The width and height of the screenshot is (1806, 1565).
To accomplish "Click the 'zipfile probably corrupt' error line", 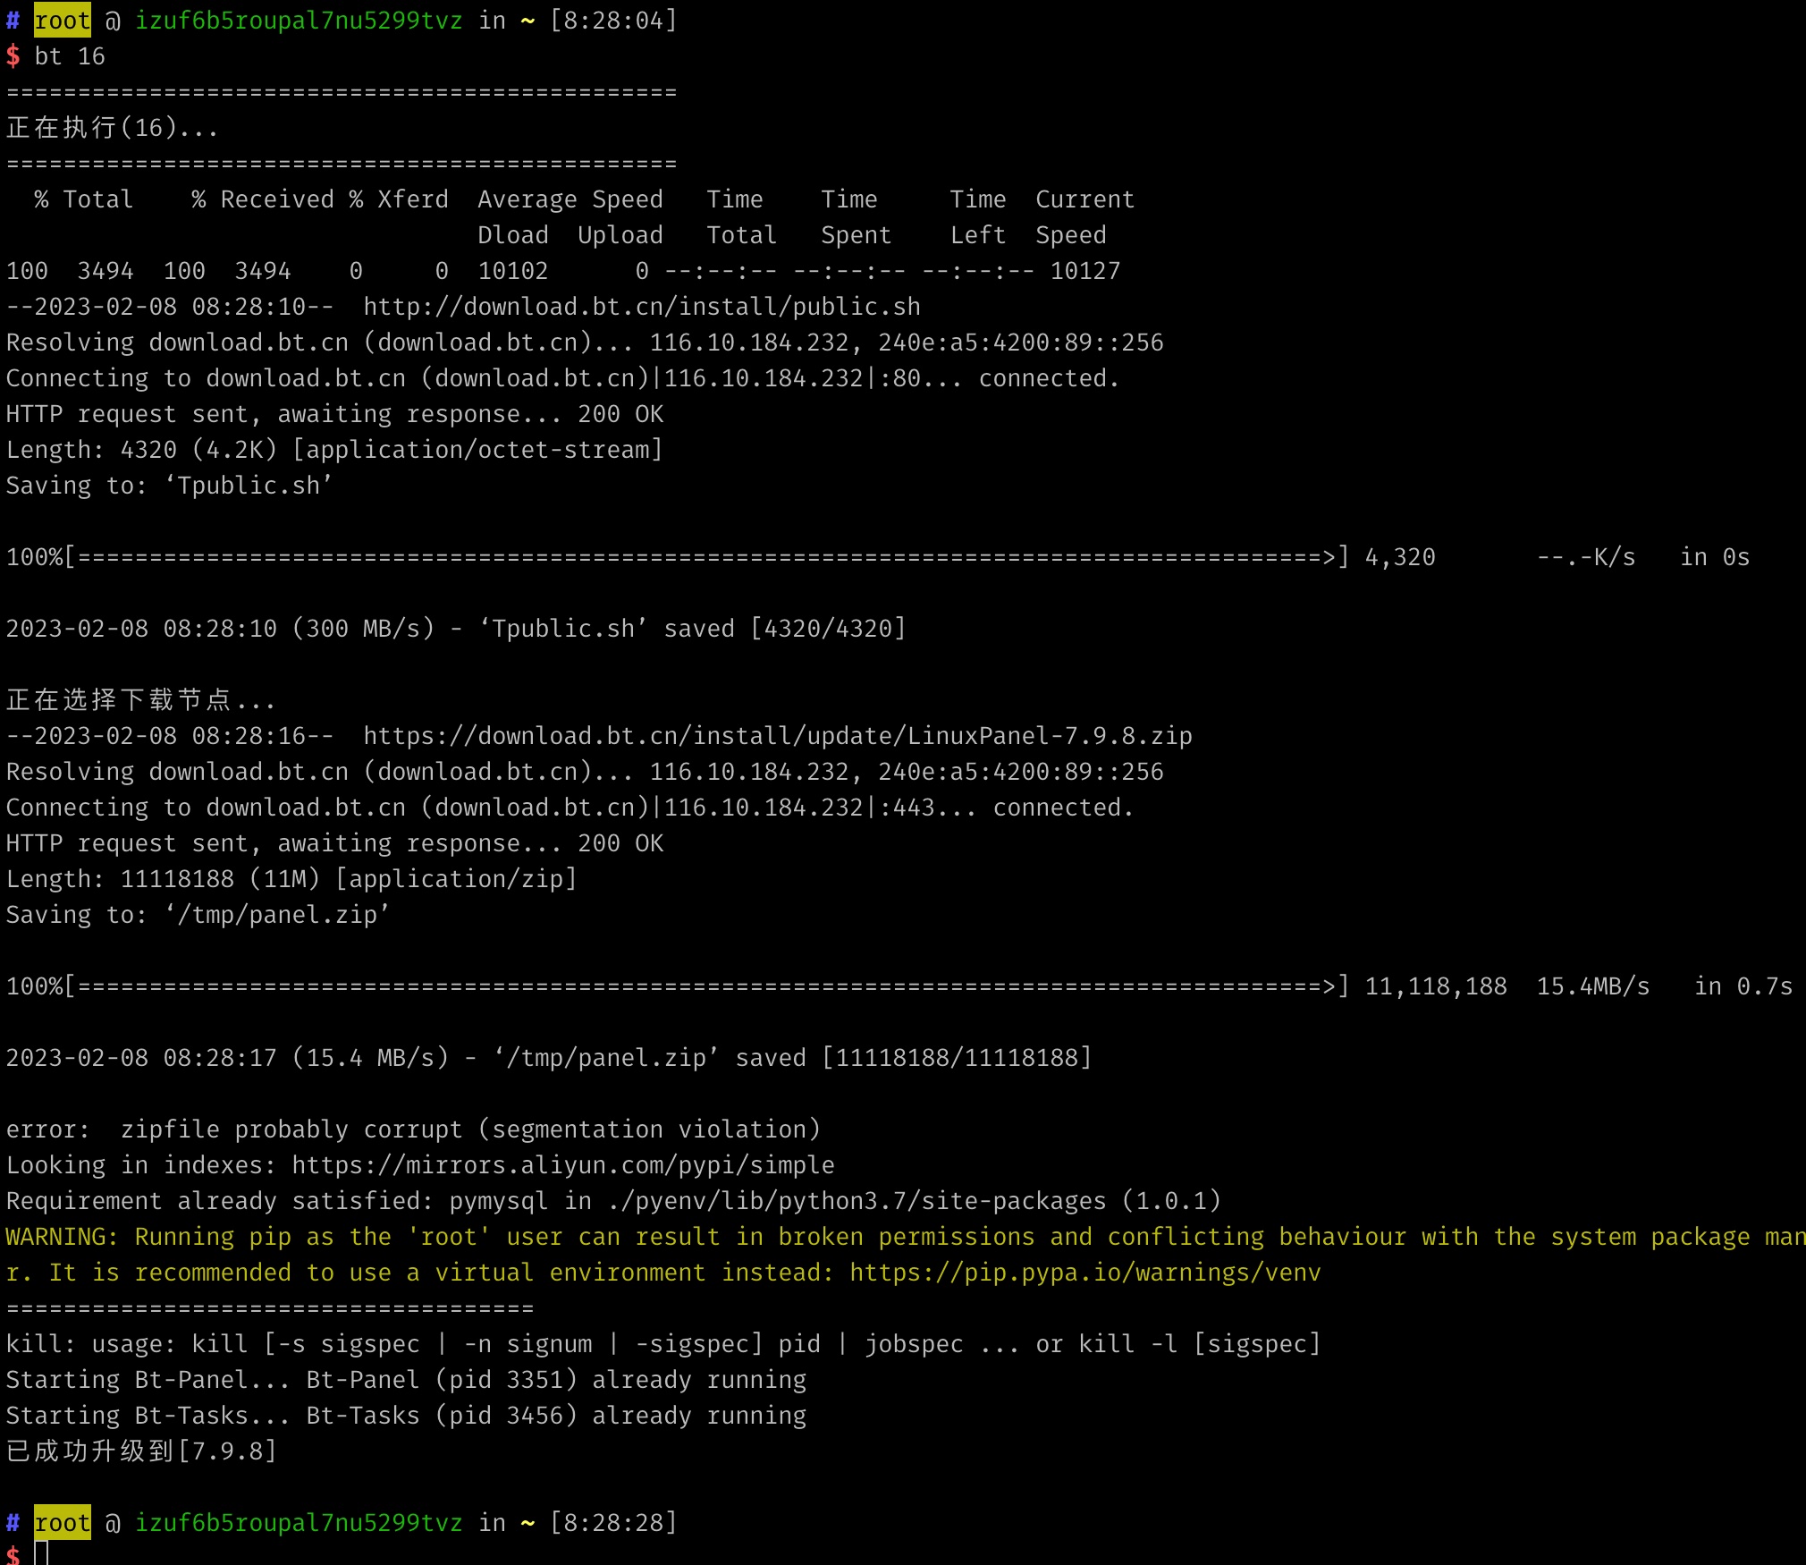I will [x=413, y=1129].
